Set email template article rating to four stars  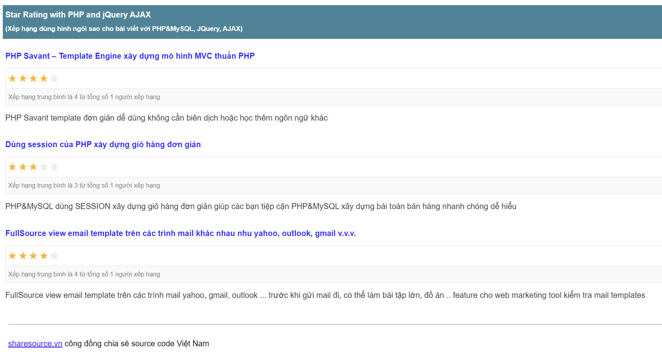[44, 256]
